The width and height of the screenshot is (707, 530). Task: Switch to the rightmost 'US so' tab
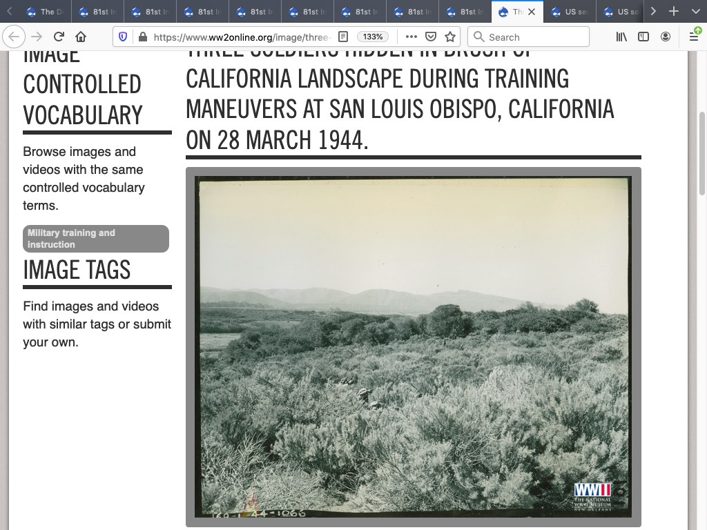click(x=621, y=12)
